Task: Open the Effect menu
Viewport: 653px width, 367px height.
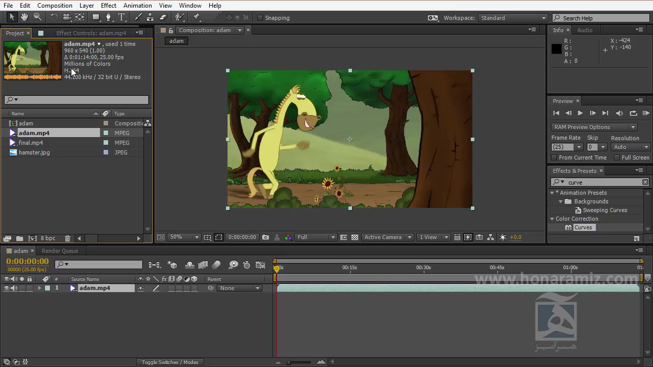Action: [x=108, y=5]
